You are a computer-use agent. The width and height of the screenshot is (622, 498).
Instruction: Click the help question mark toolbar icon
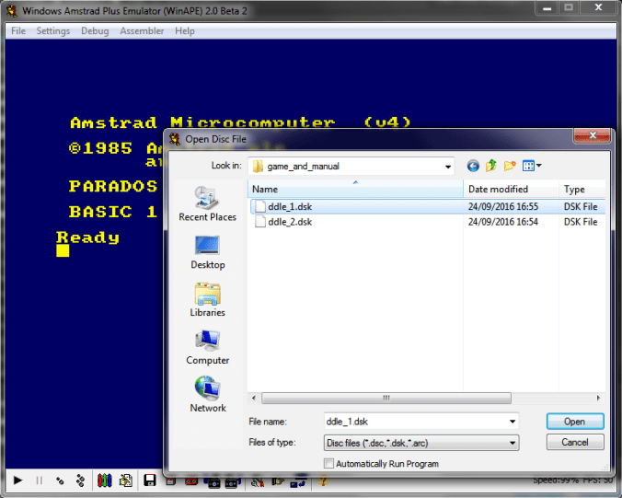coord(323,481)
